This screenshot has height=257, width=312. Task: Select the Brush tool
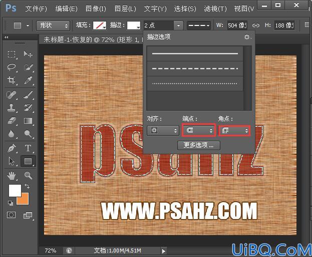coord(28,95)
